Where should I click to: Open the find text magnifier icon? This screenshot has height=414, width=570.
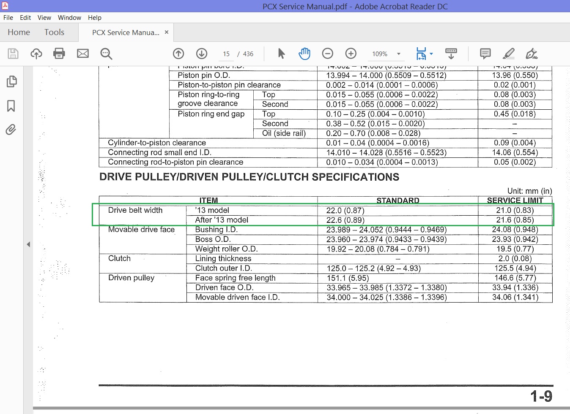106,54
